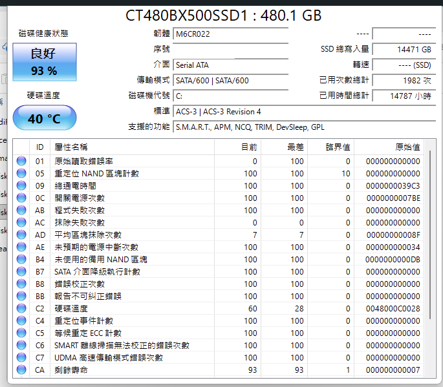Screen dimensions: 443x387
Task: Click the 磁碟健康狀態 label
Action: pyautogui.click(x=43, y=34)
